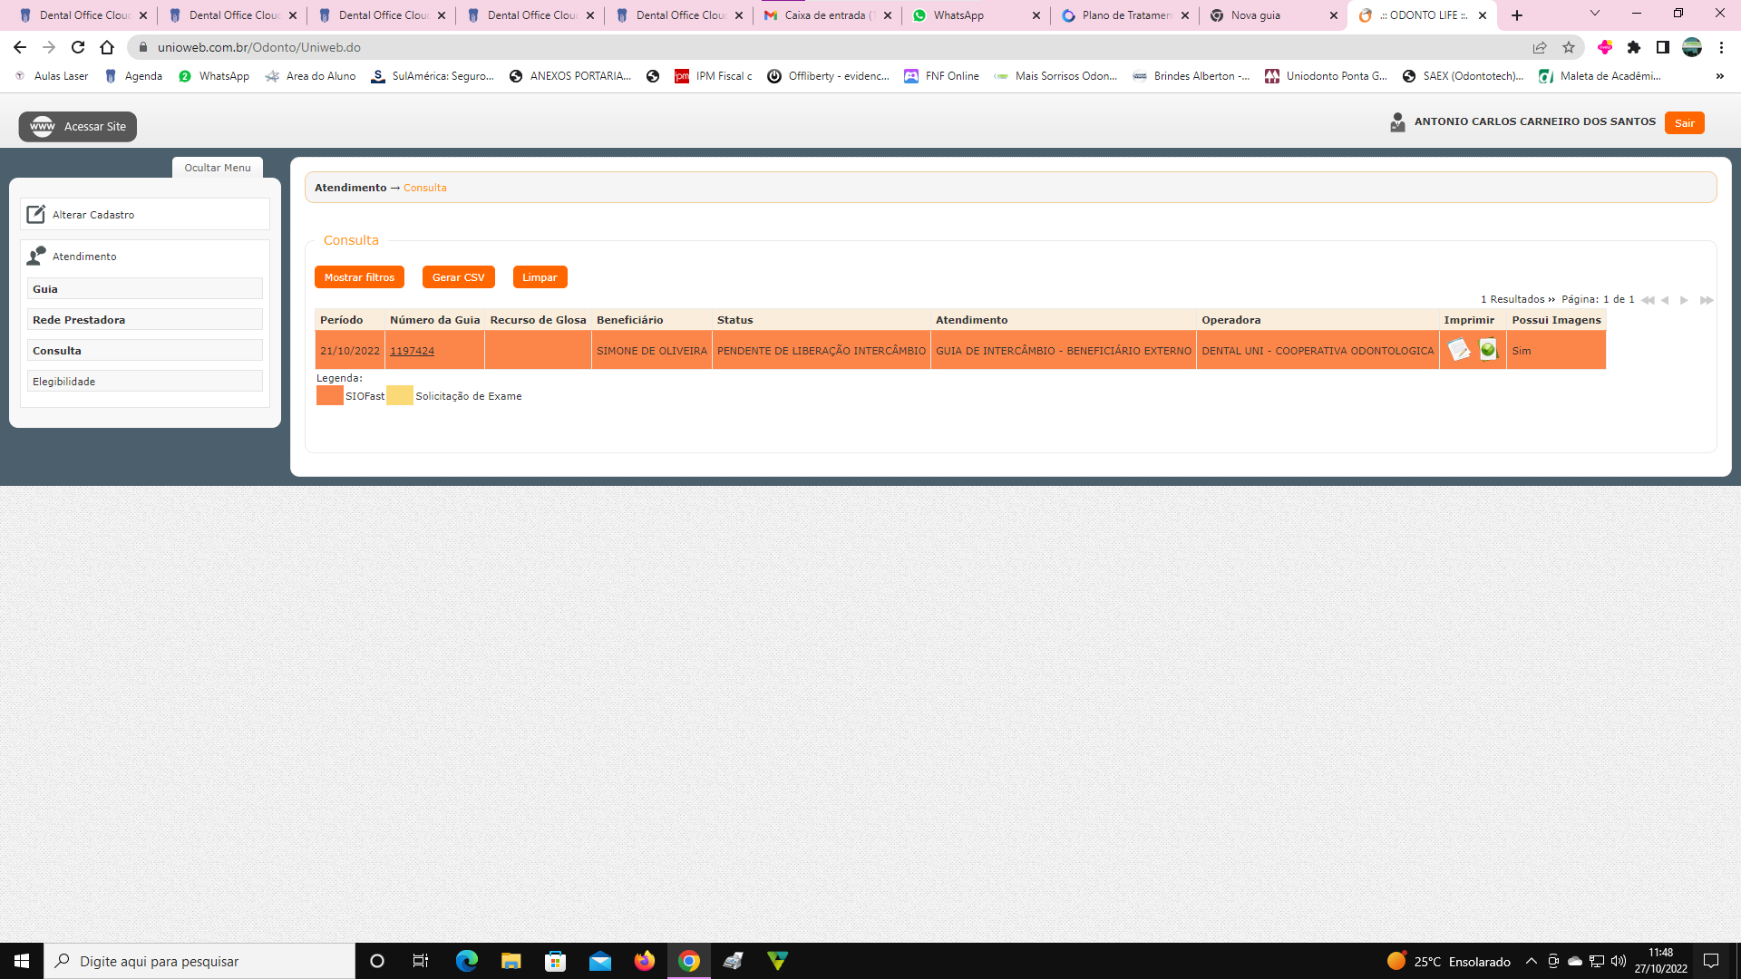This screenshot has height=979, width=1741.
Task: Click the orange SIOFast legend swatch
Action: tap(329, 396)
